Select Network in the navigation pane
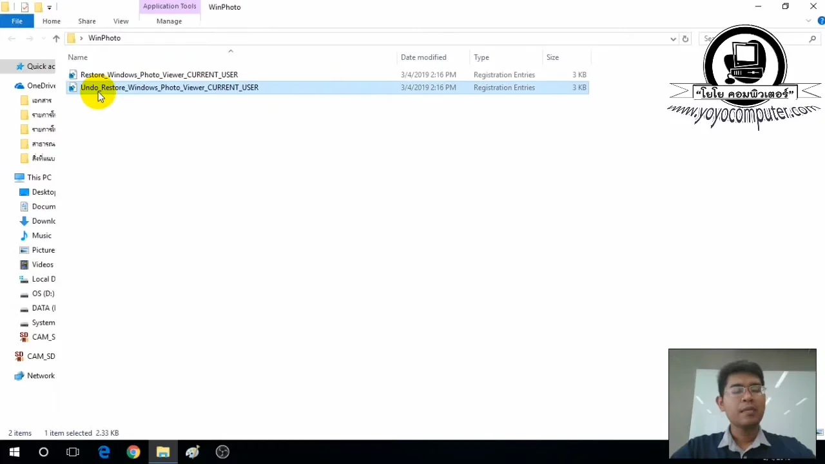This screenshot has width=825, height=464. tap(41, 376)
